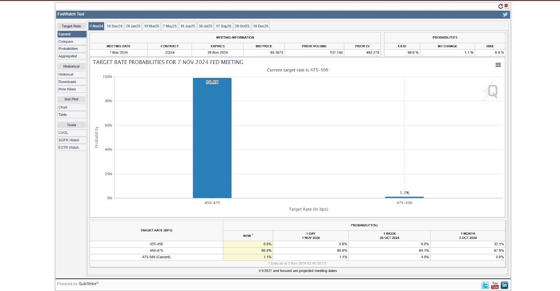Switch to the 10 Dec25 tab

click(261, 26)
